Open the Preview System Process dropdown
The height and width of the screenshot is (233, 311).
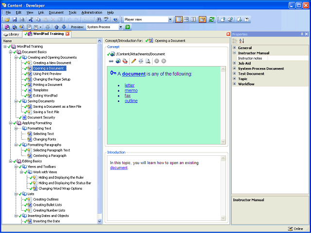121,27
